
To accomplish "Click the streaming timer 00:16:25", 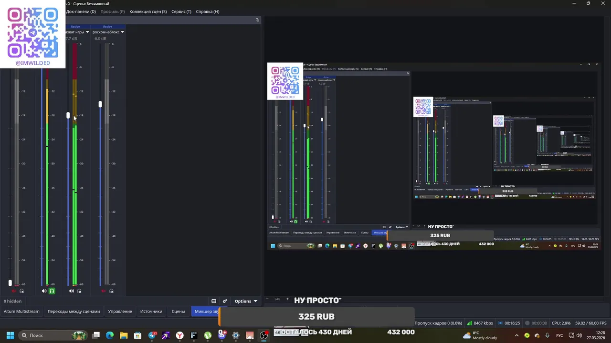I will pyautogui.click(x=512, y=323).
